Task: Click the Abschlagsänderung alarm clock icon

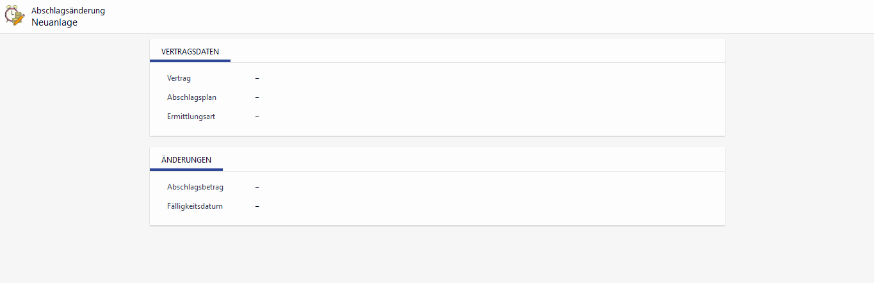Action: point(15,16)
